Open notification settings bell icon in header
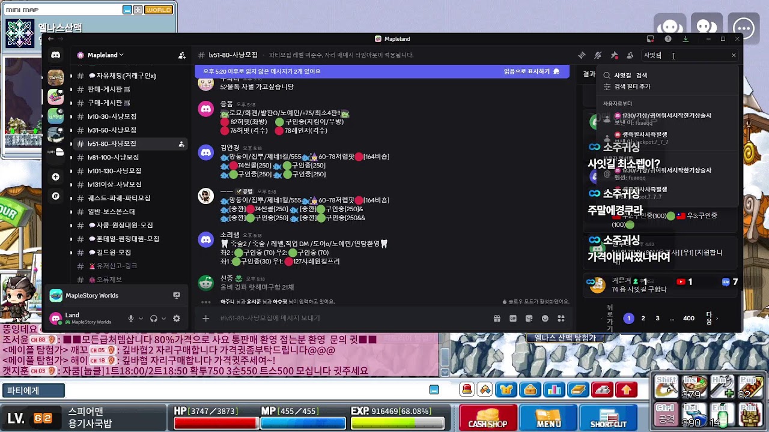The width and height of the screenshot is (769, 432). pos(598,55)
